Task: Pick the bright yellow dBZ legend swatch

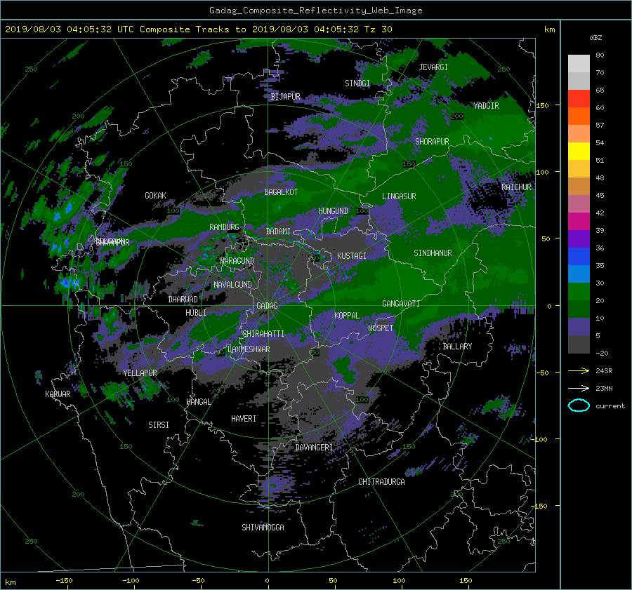Action: pyautogui.click(x=579, y=151)
